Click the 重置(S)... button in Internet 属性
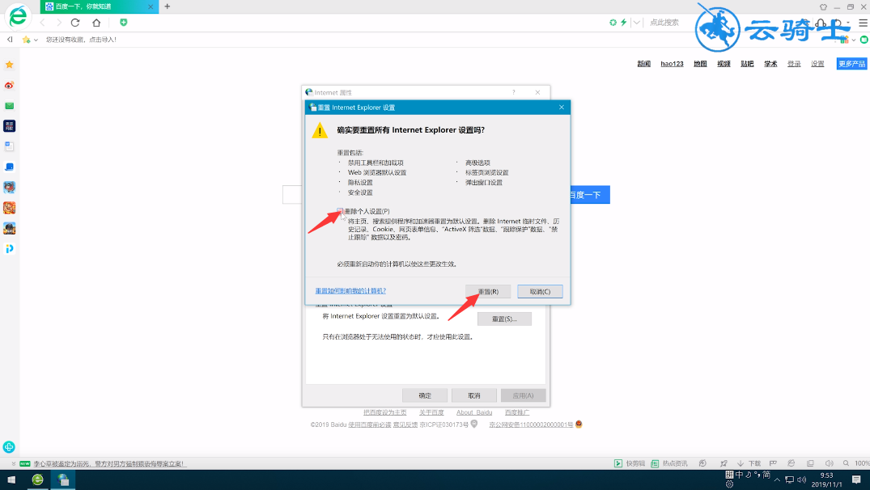870x490 pixels. (x=504, y=319)
